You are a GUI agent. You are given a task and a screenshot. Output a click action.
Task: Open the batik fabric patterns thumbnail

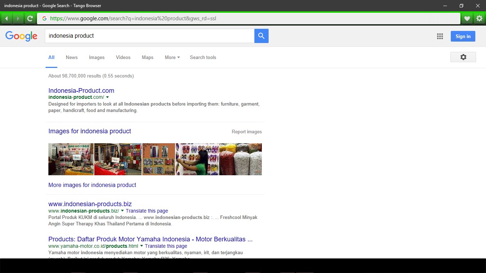click(159, 159)
